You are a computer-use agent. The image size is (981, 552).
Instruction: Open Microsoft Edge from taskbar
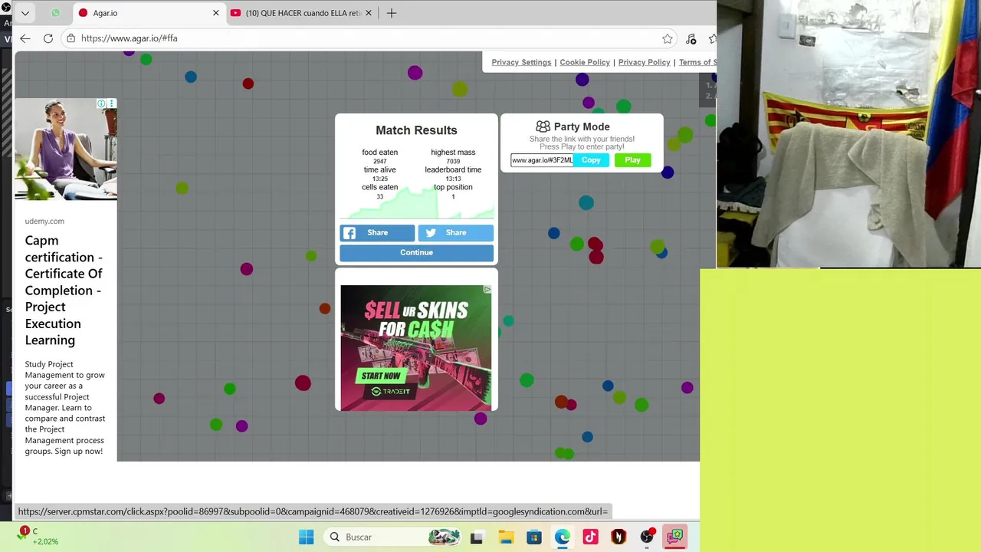pos(563,537)
